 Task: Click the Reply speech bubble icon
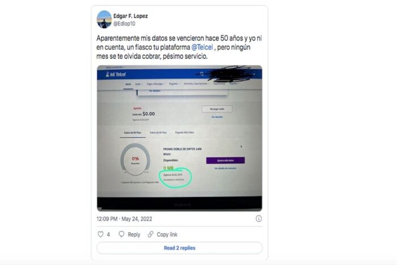[121, 234]
